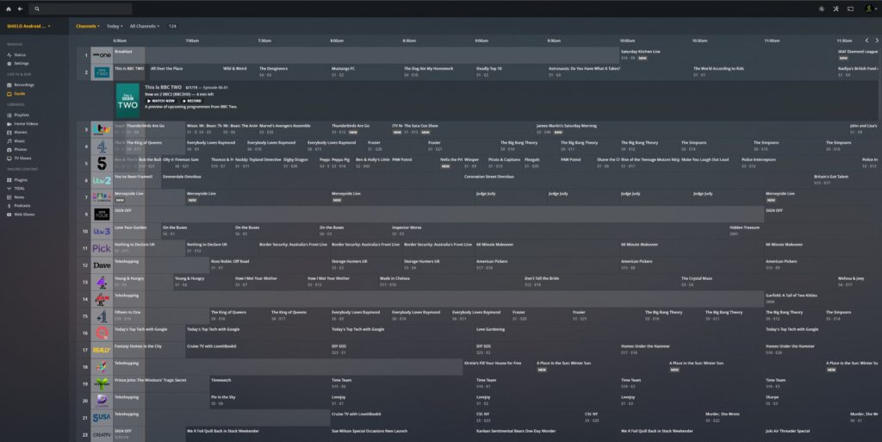Select the BBC One channel logo
Image resolution: width=882 pixels, height=442 pixels.
tap(102, 54)
